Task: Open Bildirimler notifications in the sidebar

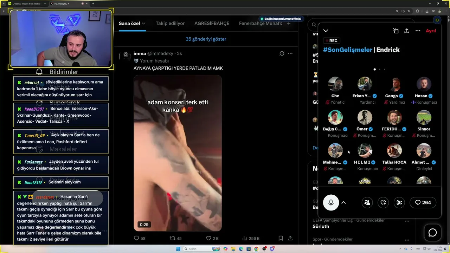Action: [58, 72]
